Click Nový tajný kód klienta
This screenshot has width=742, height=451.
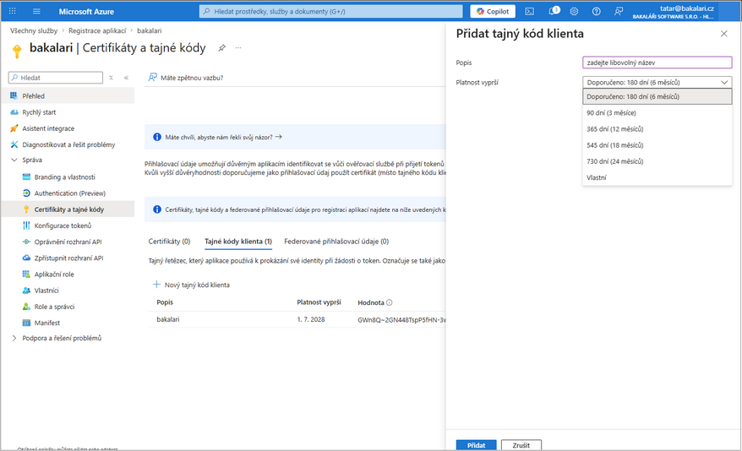pyautogui.click(x=191, y=285)
